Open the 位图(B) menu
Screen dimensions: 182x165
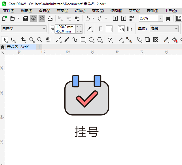point(116,11)
